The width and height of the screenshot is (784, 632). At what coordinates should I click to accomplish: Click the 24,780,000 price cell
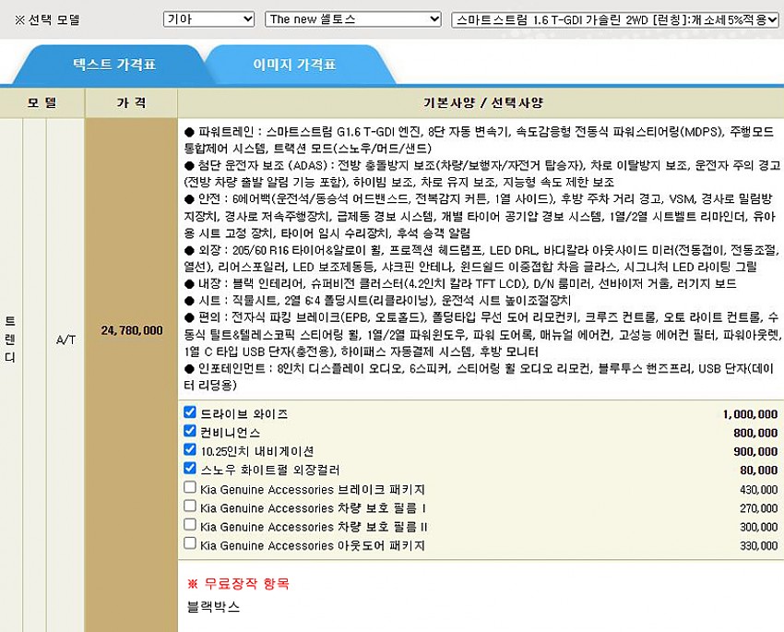coord(132,330)
